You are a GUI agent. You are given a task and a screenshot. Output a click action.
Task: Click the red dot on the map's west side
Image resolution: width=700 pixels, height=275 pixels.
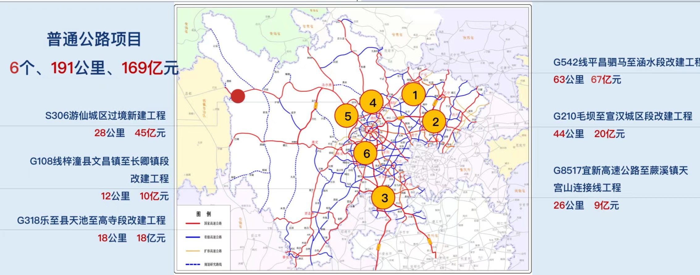pos(238,96)
